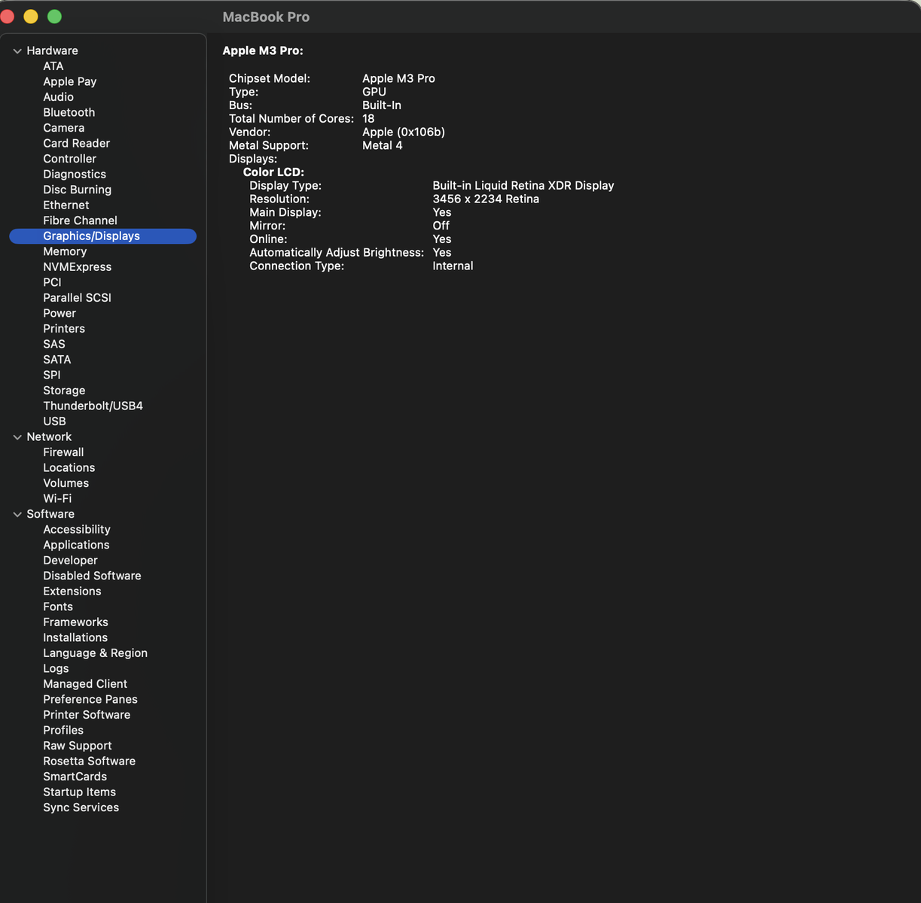
Task: Select Profiles under Software
Action: pyautogui.click(x=63, y=730)
